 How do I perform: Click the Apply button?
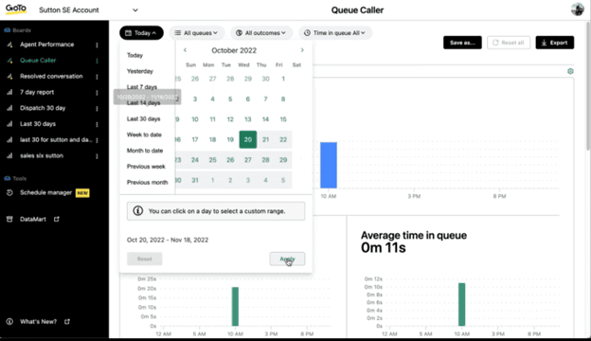[x=287, y=259]
